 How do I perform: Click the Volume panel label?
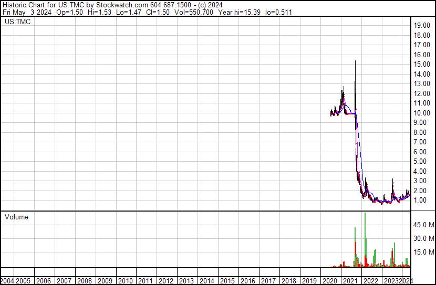(16, 217)
